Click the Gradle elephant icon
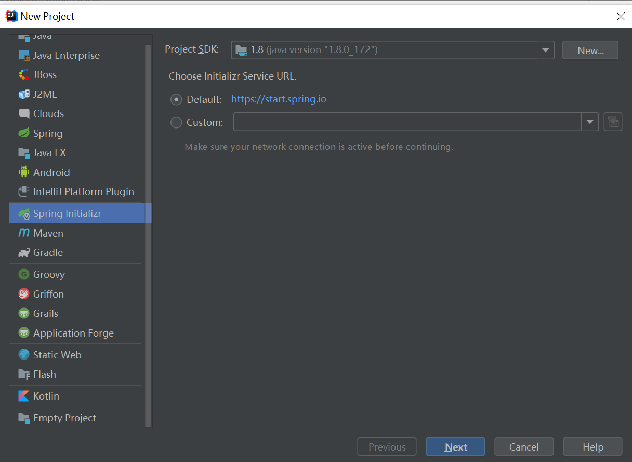This screenshot has height=462, width=632. (24, 252)
